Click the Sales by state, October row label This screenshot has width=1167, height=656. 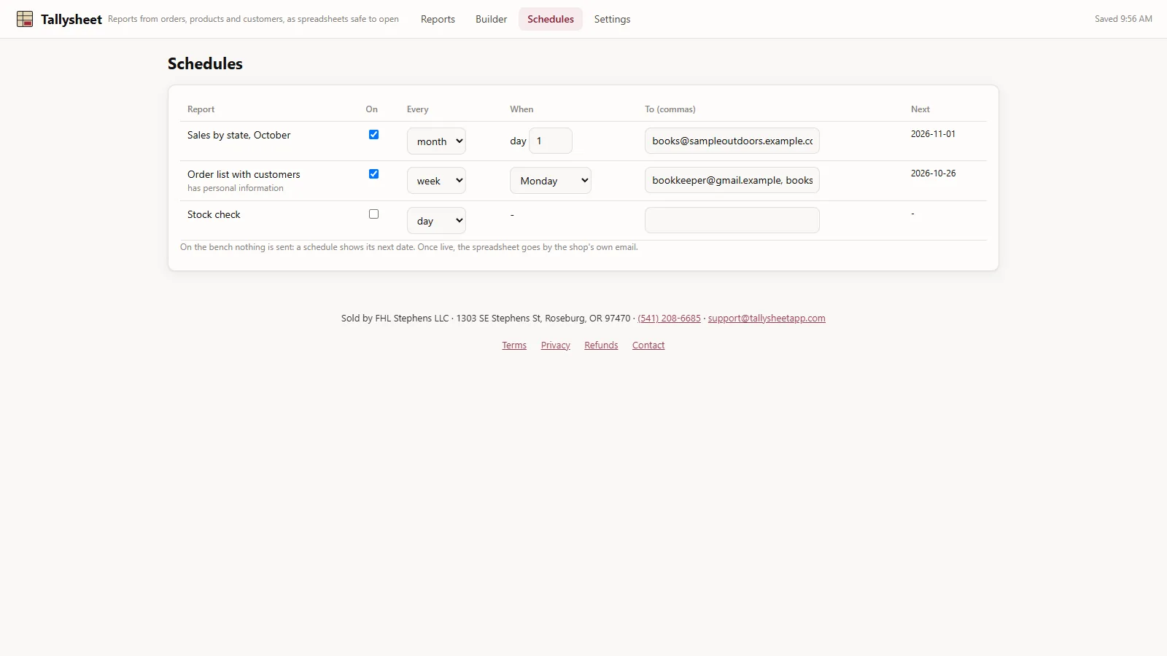pos(239,135)
